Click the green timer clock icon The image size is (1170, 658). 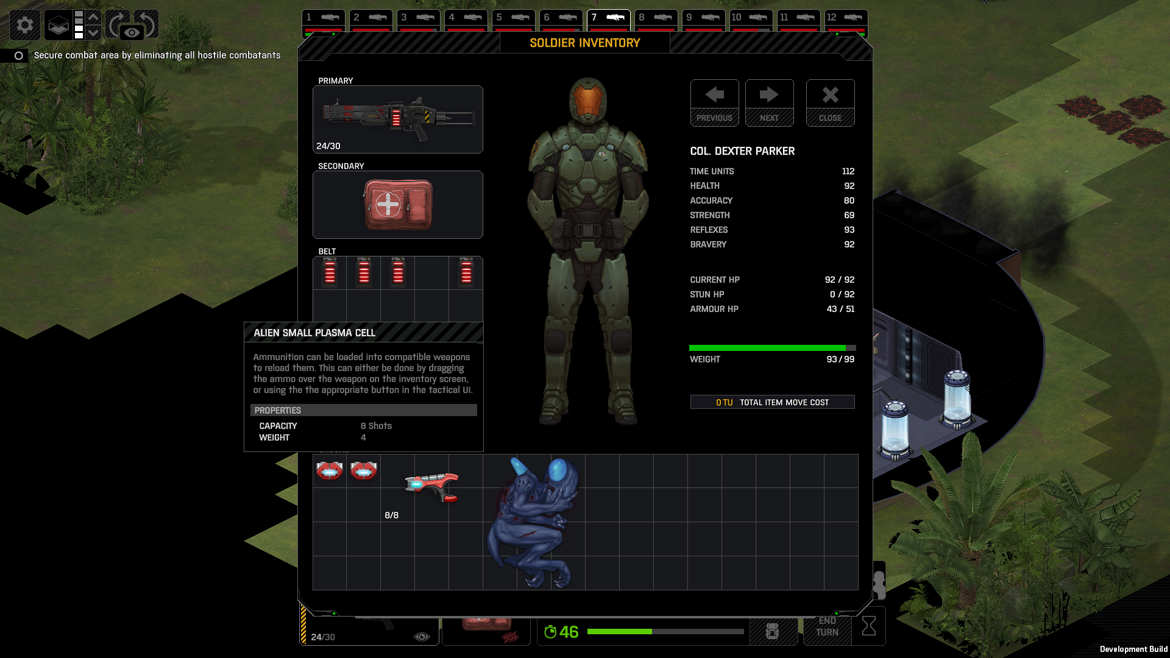550,632
